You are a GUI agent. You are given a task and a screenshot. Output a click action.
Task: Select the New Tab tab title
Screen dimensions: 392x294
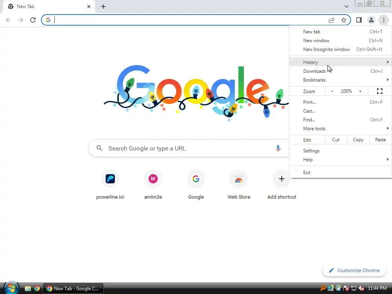coord(25,7)
